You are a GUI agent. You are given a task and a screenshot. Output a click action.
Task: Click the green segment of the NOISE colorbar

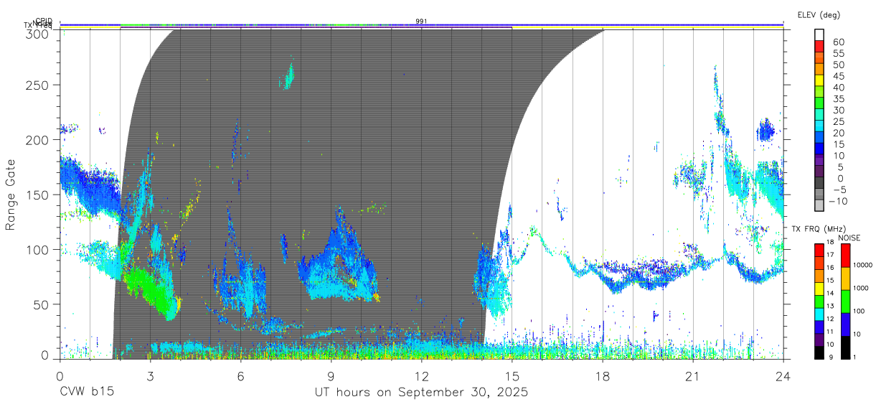coord(844,301)
